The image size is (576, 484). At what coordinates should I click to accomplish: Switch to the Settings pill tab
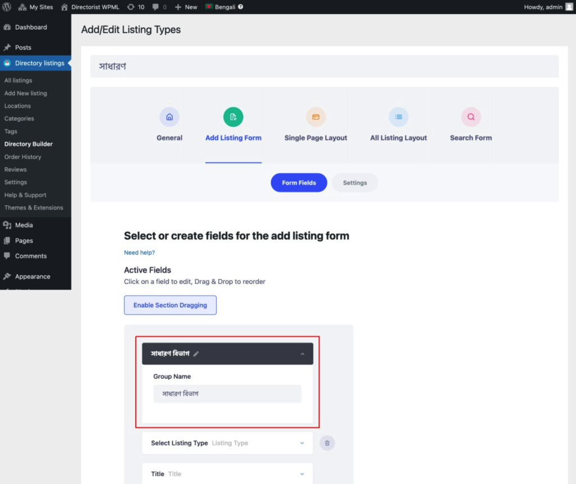[355, 183]
